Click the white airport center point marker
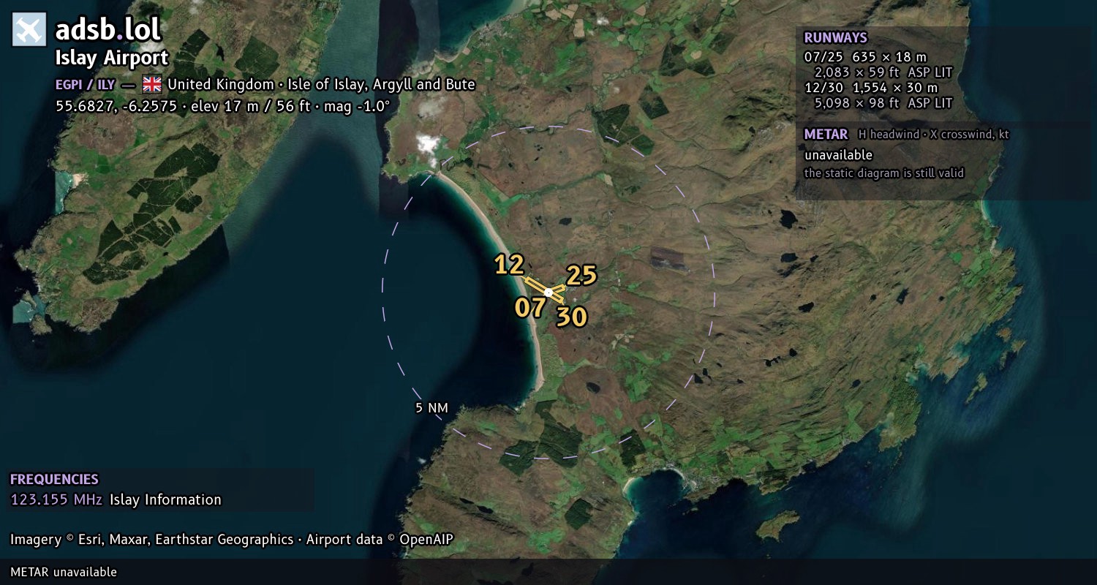 pos(548,292)
